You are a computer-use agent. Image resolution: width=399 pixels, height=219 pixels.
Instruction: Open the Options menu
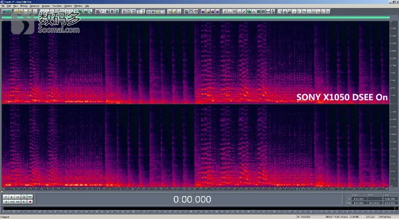pos(68,6)
